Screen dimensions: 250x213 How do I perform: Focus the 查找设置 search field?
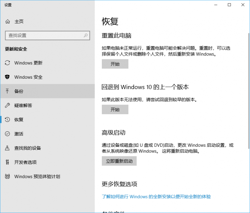click(x=44, y=35)
